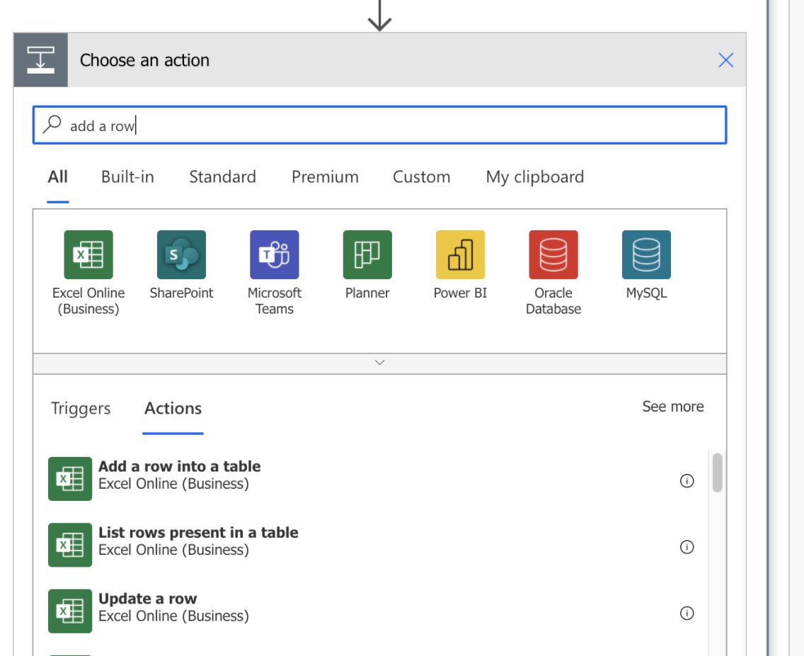This screenshot has height=656, width=804.
Task: Click the Excel icon beside List rows present in a table
Action: (x=70, y=545)
